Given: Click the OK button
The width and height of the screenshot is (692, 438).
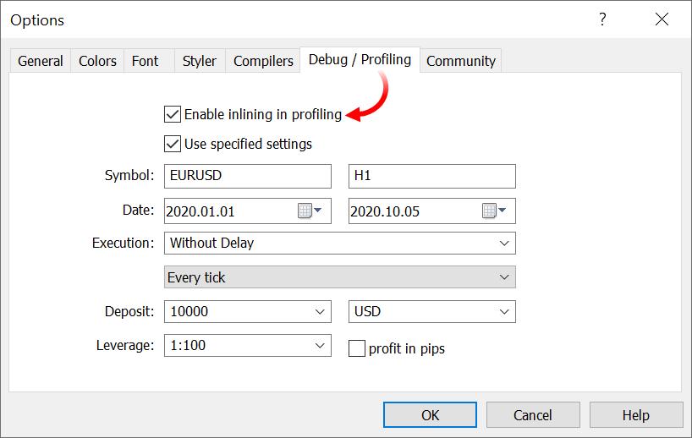Looking at the screenshot, I should 430,415.
